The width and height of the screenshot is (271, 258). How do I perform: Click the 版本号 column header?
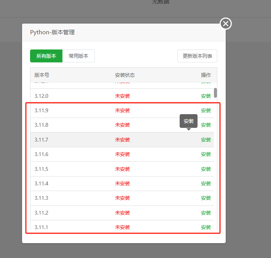click(42, 75)
